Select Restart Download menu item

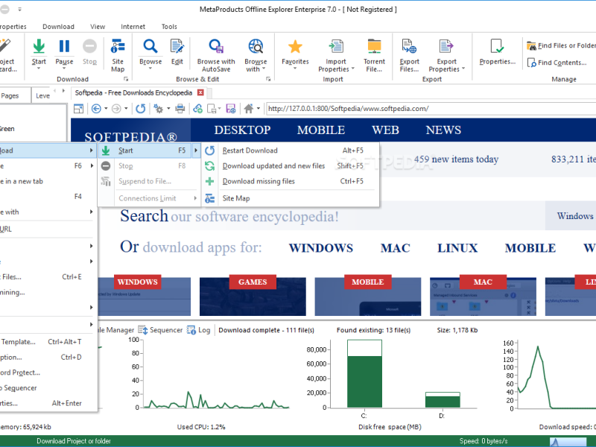click(291, 150)
